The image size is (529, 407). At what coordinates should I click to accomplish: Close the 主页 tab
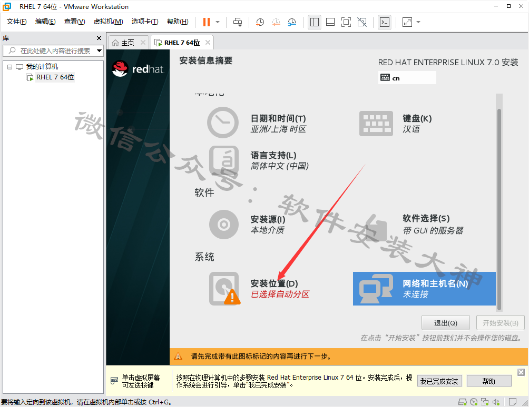point(143,43)
